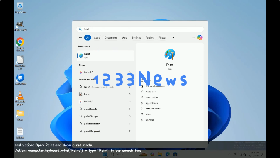The image size is (280, 158).
Task: Expand the chevron on the web result 'Paint 3D' row
Action: (130, 102)
